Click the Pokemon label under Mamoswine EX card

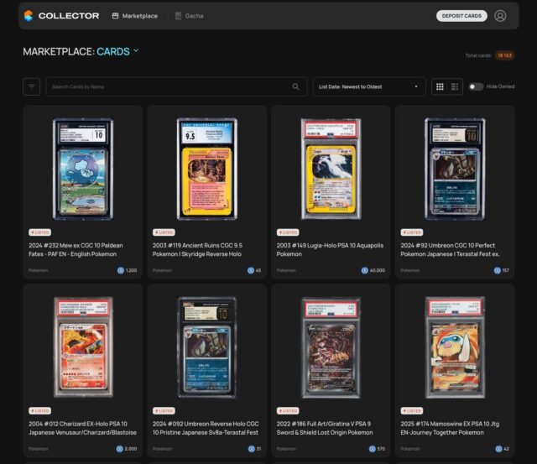pyautogui.click(x=410, y=449)
